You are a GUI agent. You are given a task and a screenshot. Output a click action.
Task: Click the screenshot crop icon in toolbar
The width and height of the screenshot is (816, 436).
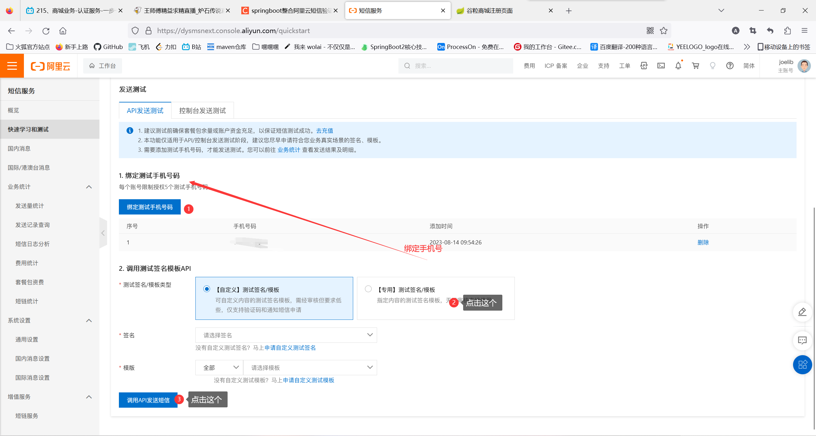tap(753, 31)
